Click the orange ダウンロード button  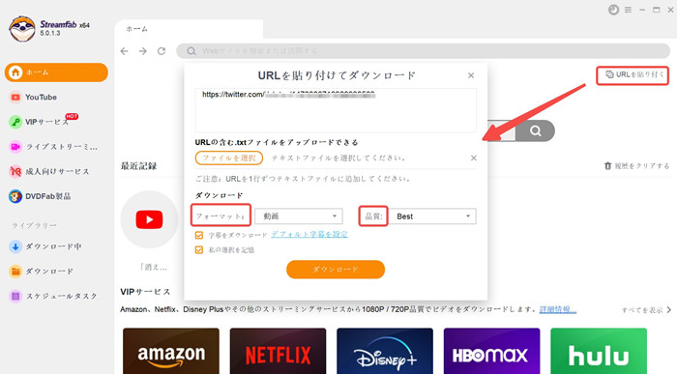click(x=336, y=270)
